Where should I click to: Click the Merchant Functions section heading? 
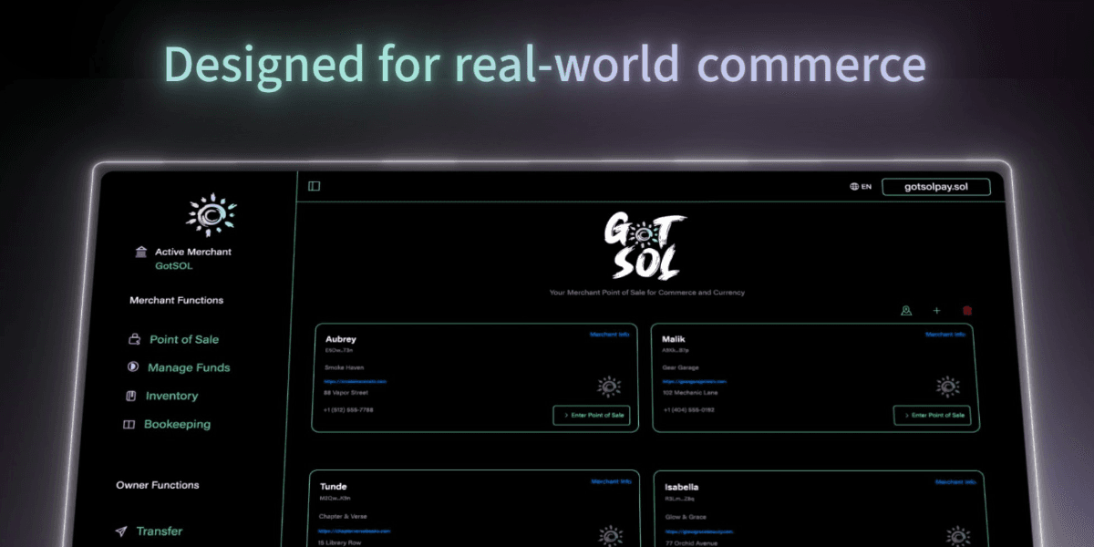pos(176,300)
